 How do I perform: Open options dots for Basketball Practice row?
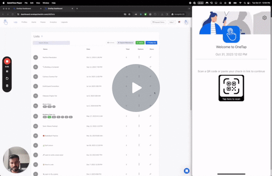tap(139, 135)
